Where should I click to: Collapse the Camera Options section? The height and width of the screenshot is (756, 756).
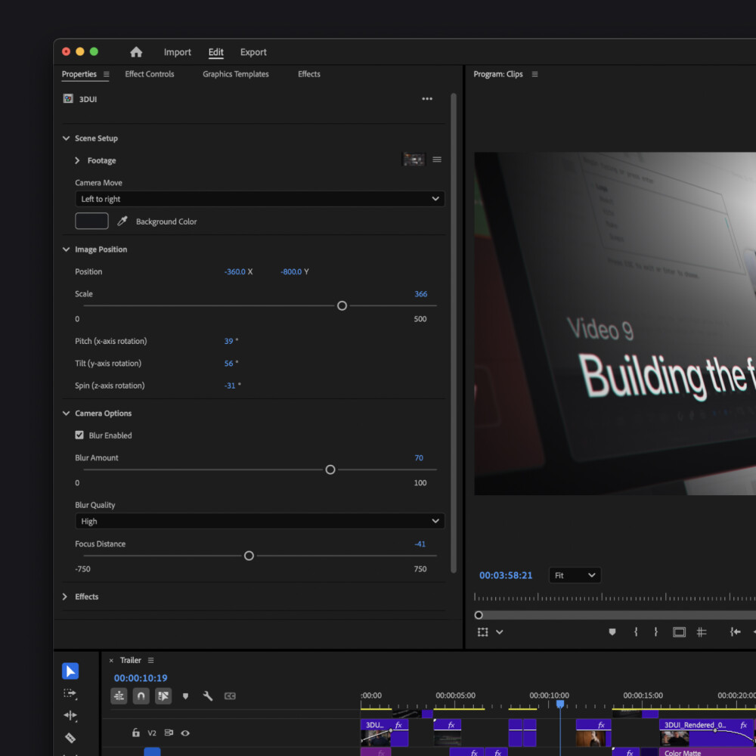click(66, 414)
